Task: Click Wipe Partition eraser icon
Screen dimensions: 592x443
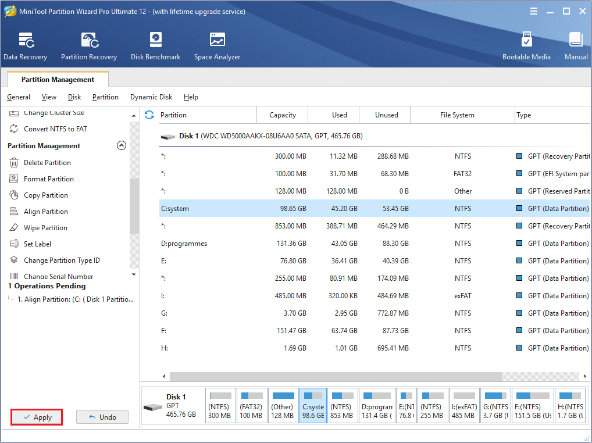Action: click(x=14, y=227)
